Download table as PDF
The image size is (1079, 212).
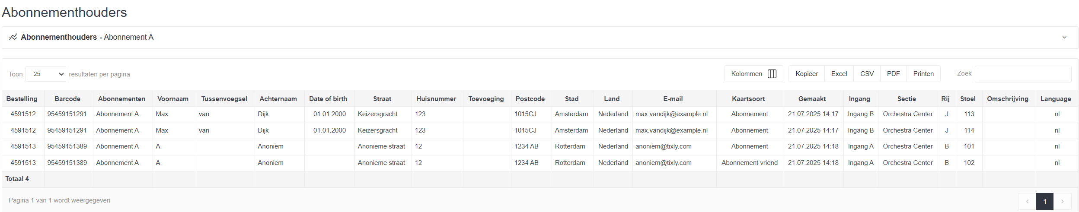[x=893, y=74]
